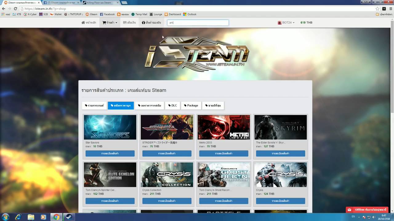Viewport: 394px width, 221px height.
Task: Expand the shop cart dropdown in navbar
Action: 110,22
